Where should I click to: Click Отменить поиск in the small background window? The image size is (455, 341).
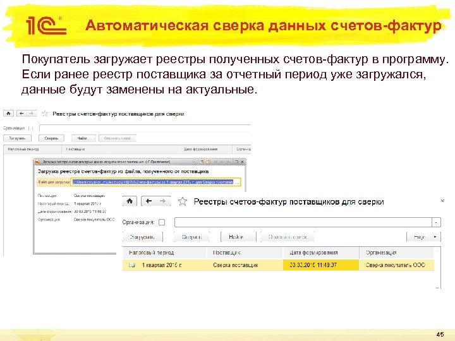[x=118, y=138]
